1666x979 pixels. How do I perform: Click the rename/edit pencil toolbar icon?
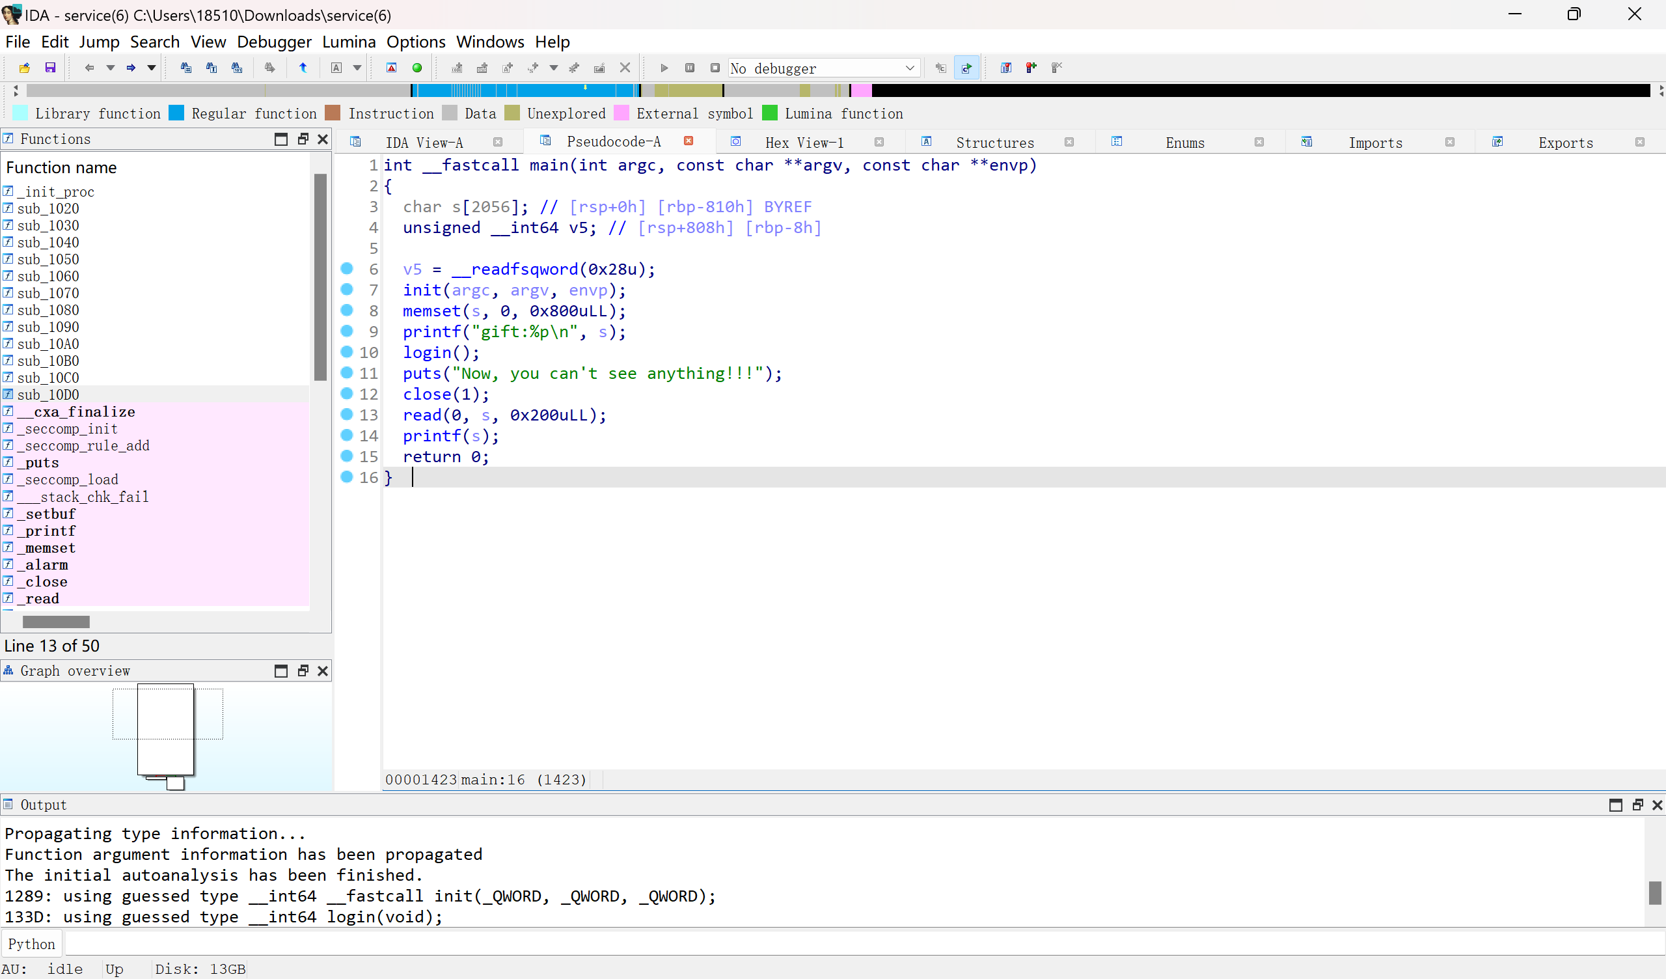(599, 68)
